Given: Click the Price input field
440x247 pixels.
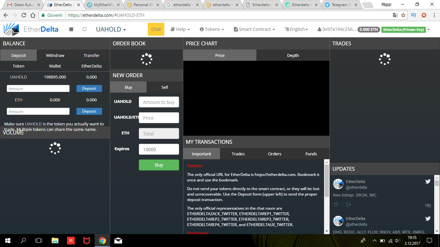Looking at the screenshot, I should coord(159,118).
